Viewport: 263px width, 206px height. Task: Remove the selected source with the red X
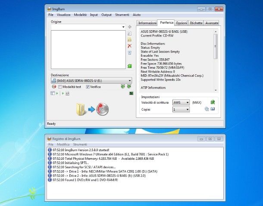tap(129, 46)
